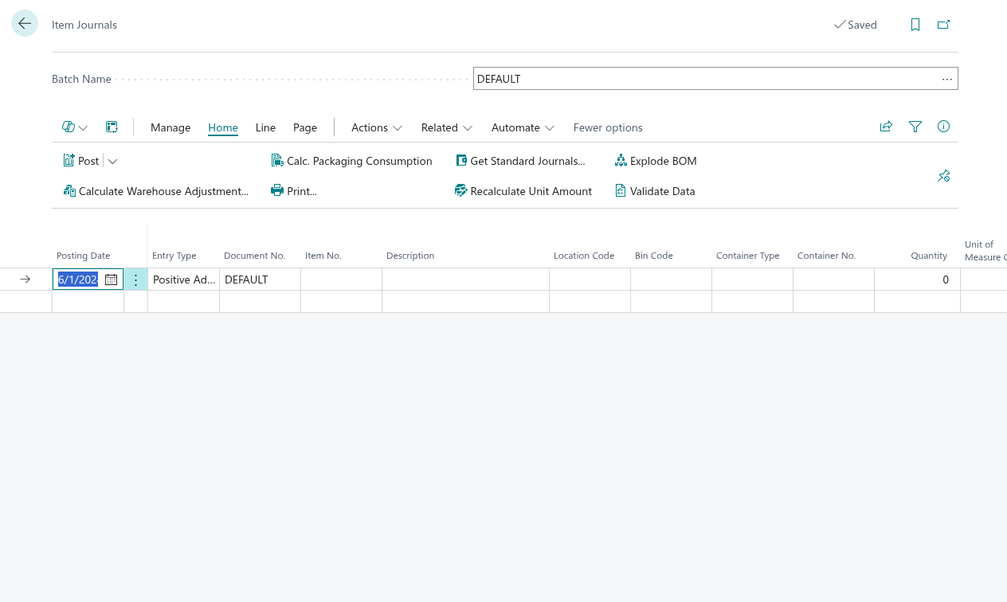Expand the Post split-button arrow

point(112,161)
